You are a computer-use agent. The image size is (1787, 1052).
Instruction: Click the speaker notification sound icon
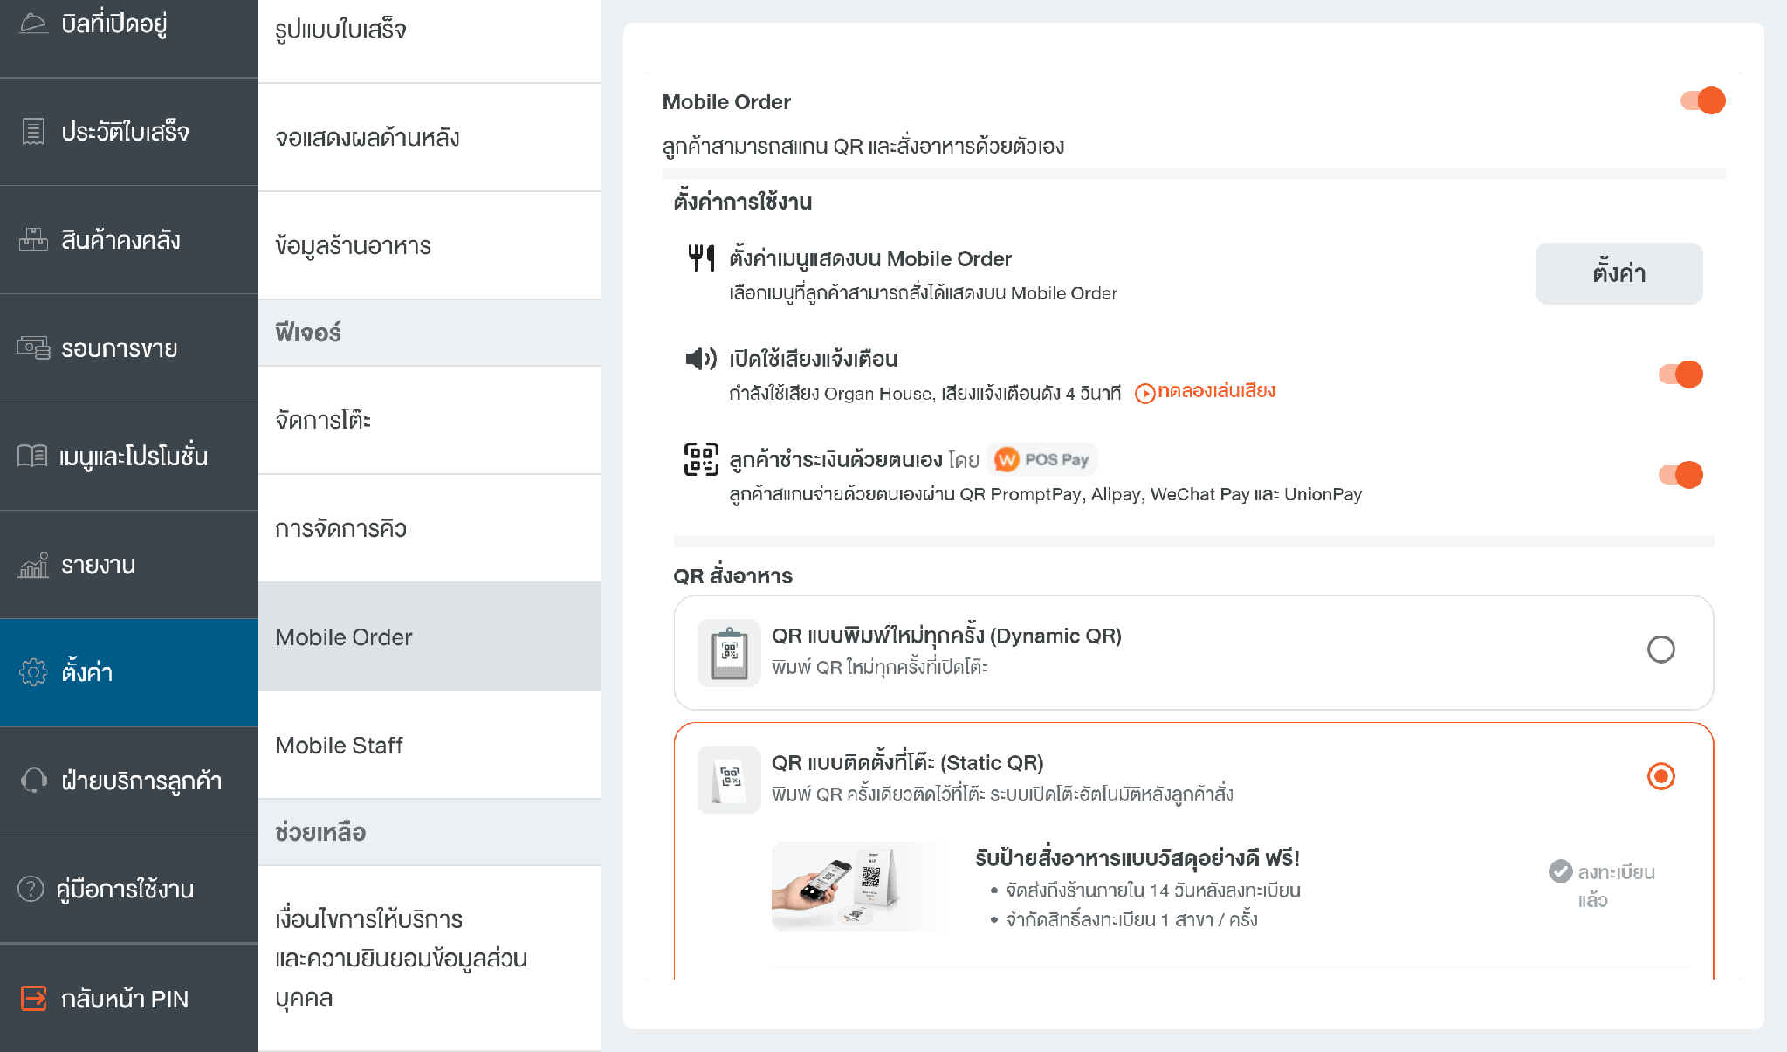pyautogui.click(x=701, y=359)
